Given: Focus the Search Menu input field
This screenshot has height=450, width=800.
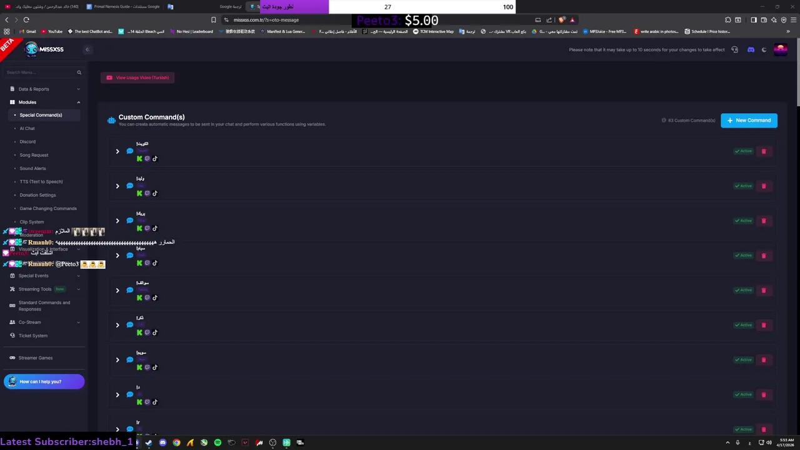Looking at the screenshot, I should [41, 72].
